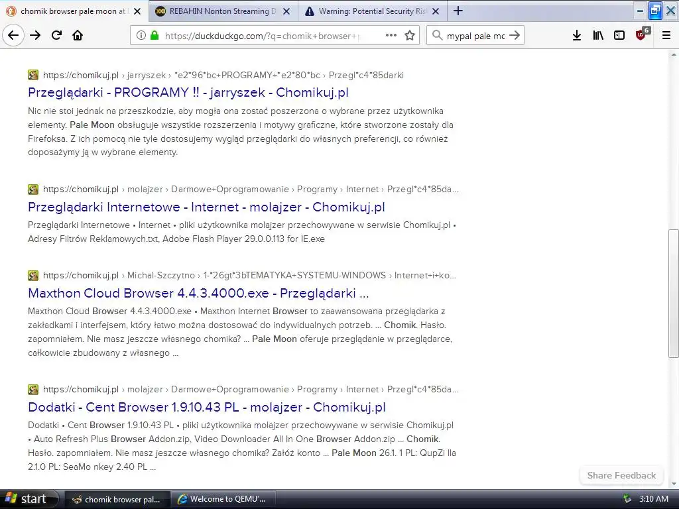Open Przeglądarki Internetowe molajzer result link
Viewport: 679px width, 509px height.
207,207
